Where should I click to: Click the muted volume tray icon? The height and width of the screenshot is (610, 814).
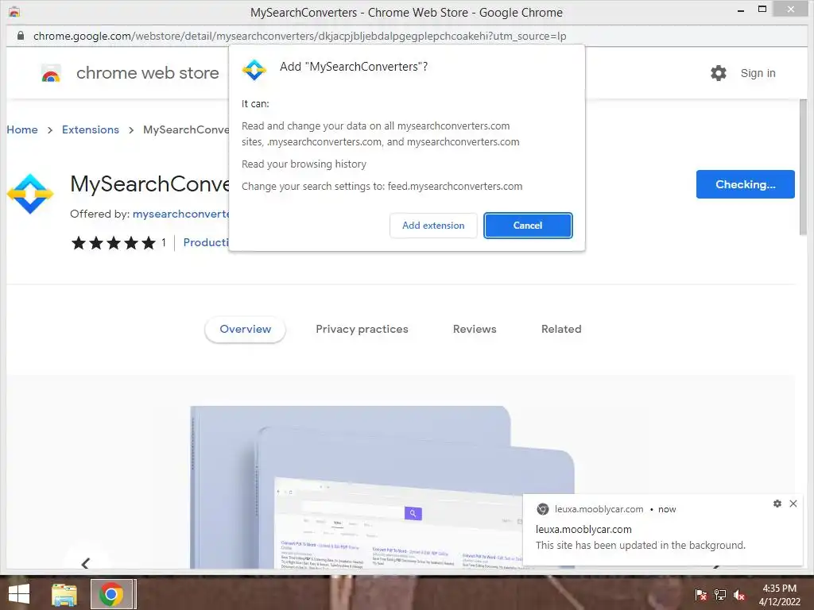(x=738, y=595)
